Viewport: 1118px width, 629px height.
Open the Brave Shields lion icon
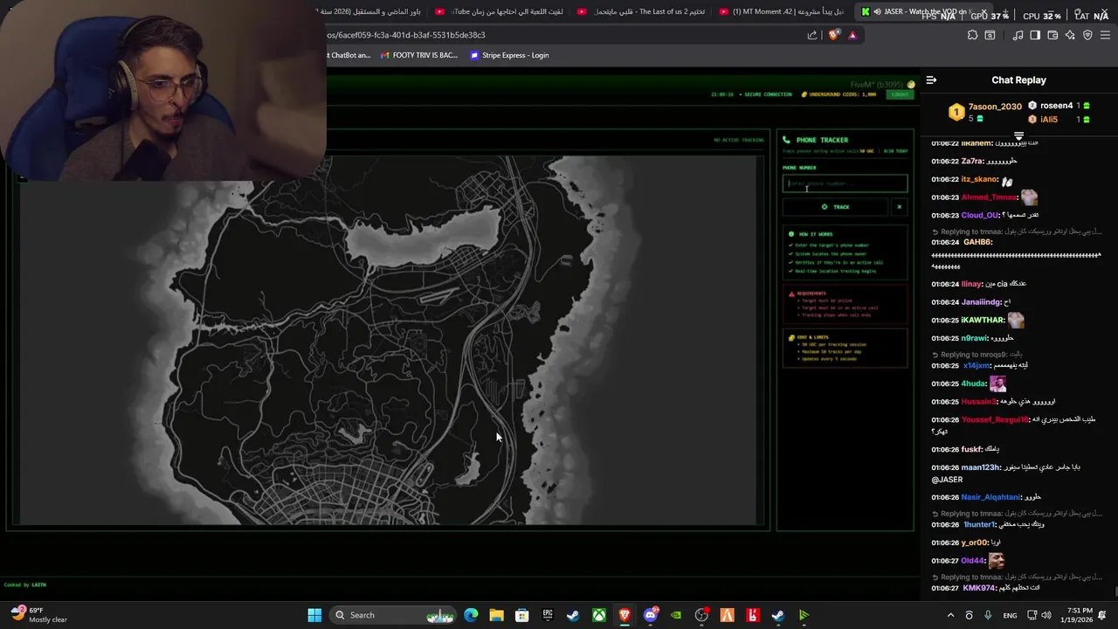click(833, 35)
